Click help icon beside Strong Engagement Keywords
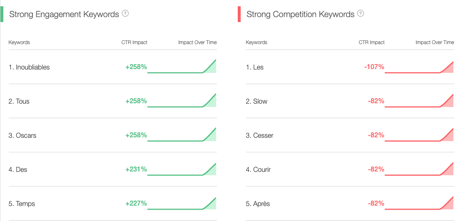 [125, 13]
